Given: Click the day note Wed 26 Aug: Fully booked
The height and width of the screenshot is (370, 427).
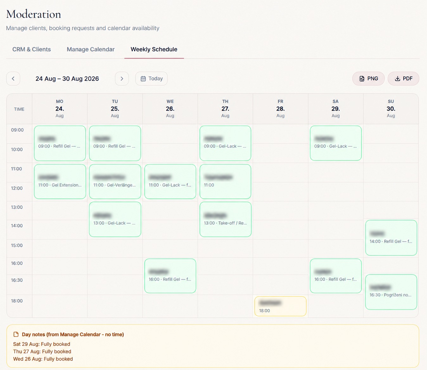Looking at the screenshot, I should point(43,359).
